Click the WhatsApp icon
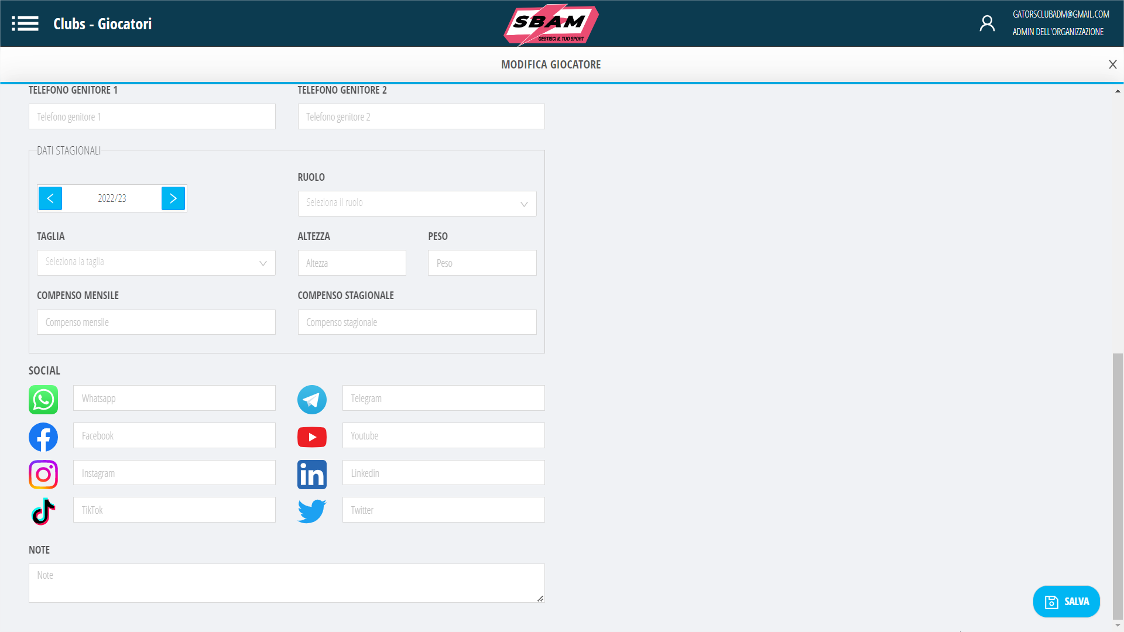Screen dimensions: 1124x632 tap(43, 400)
